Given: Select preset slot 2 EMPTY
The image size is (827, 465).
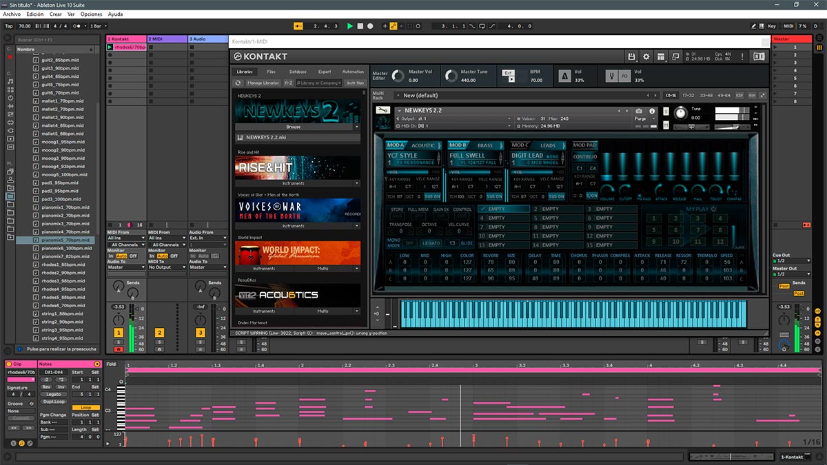Looking at the screenshot, I should 558,209.
